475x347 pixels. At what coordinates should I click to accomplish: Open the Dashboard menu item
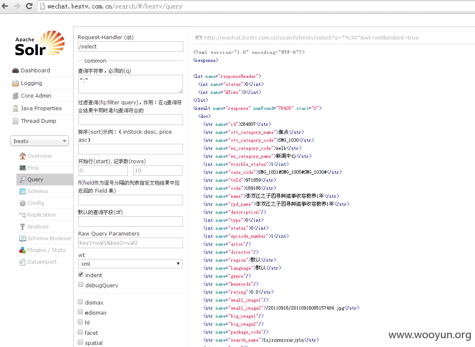[x=35, y=71]
